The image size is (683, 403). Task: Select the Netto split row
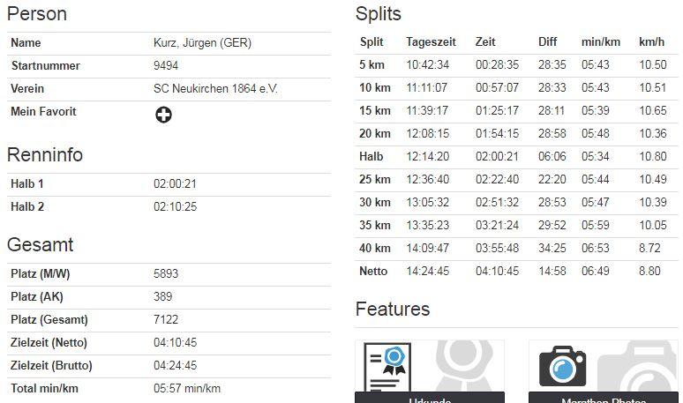pos(516,271)
